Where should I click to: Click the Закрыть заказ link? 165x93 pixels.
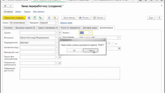click(x=66, y=23)
